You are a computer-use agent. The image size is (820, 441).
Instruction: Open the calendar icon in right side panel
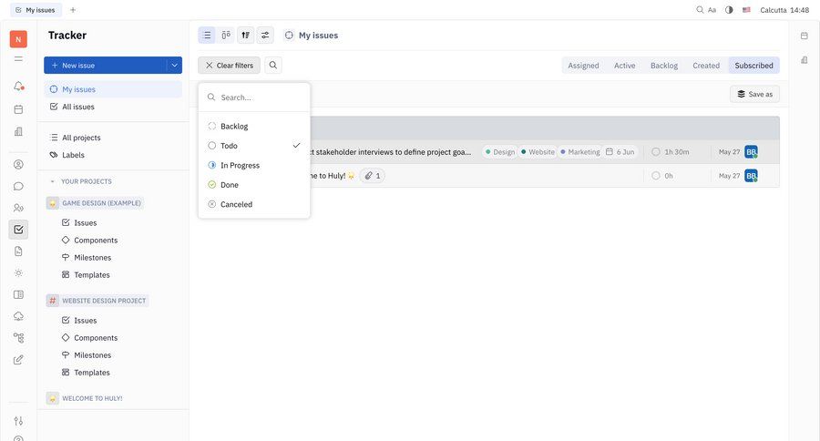coord(805,36)
